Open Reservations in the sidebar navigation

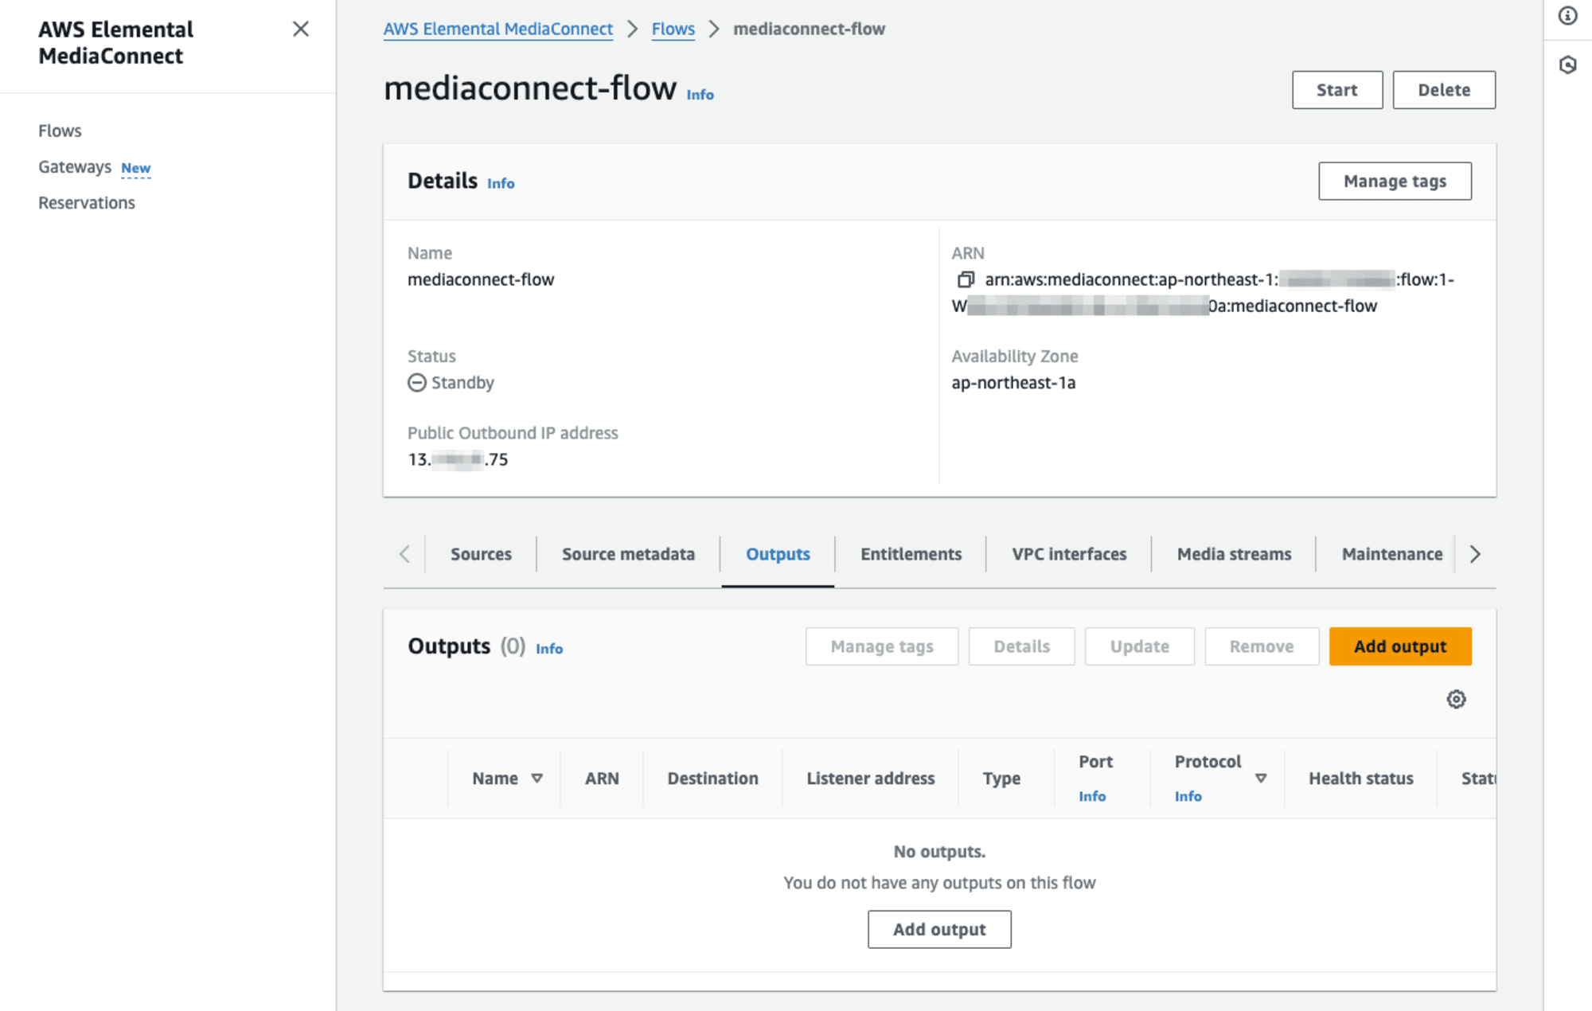tap(87, 203)
